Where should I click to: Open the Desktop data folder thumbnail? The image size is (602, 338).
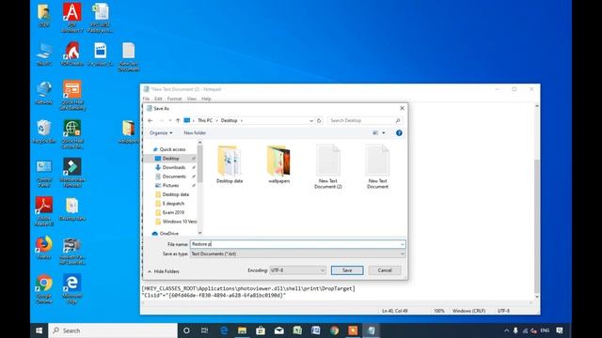pyautogui.click(x=230, y=164)
